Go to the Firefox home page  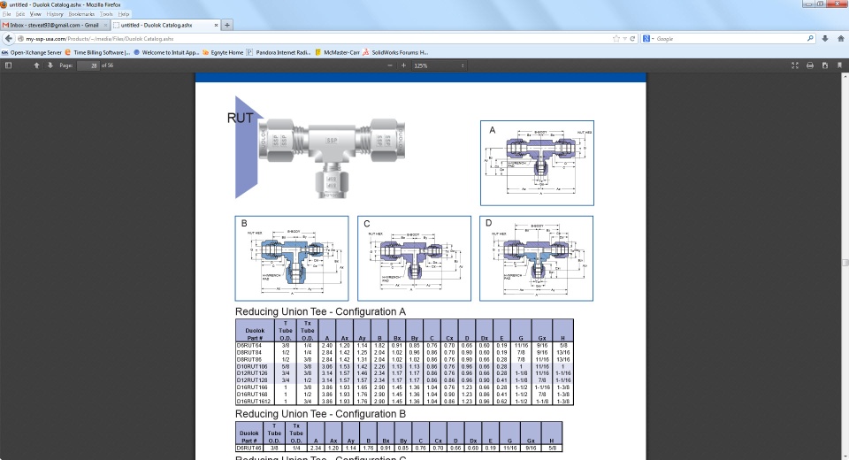(841, 39)
